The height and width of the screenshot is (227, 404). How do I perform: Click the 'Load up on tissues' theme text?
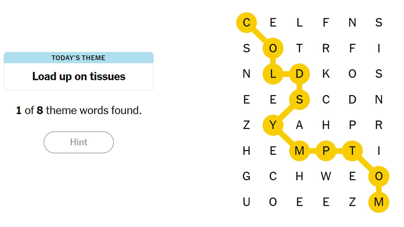pyautogui.click(x=79, y=76)
